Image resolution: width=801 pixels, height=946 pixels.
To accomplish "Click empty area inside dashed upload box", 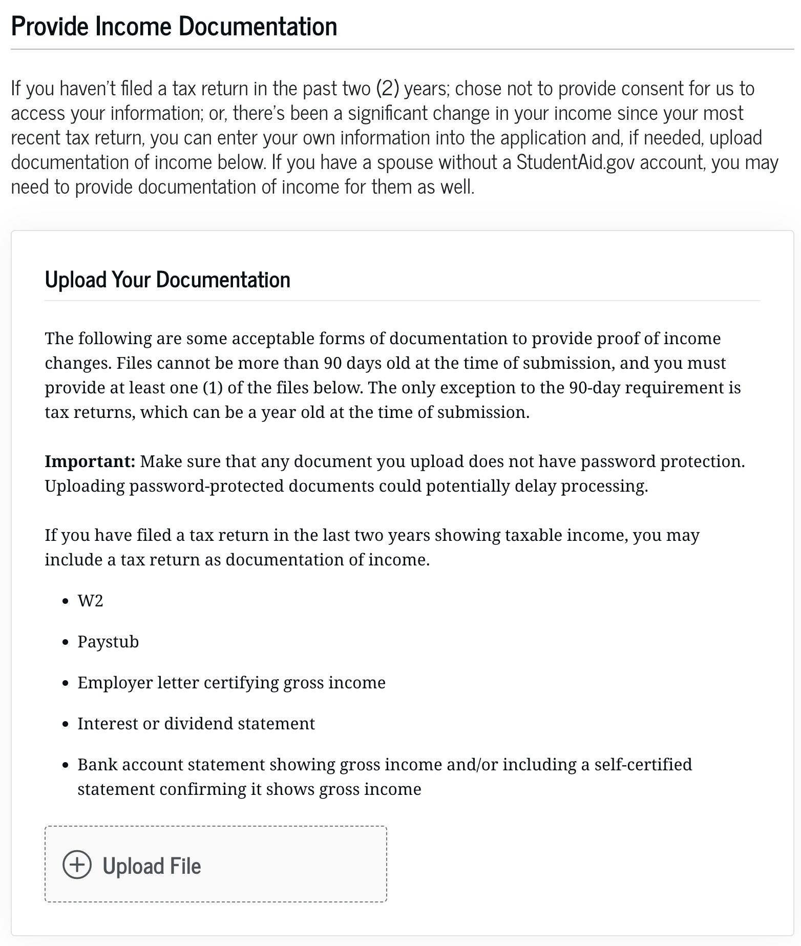I will 297,865.
